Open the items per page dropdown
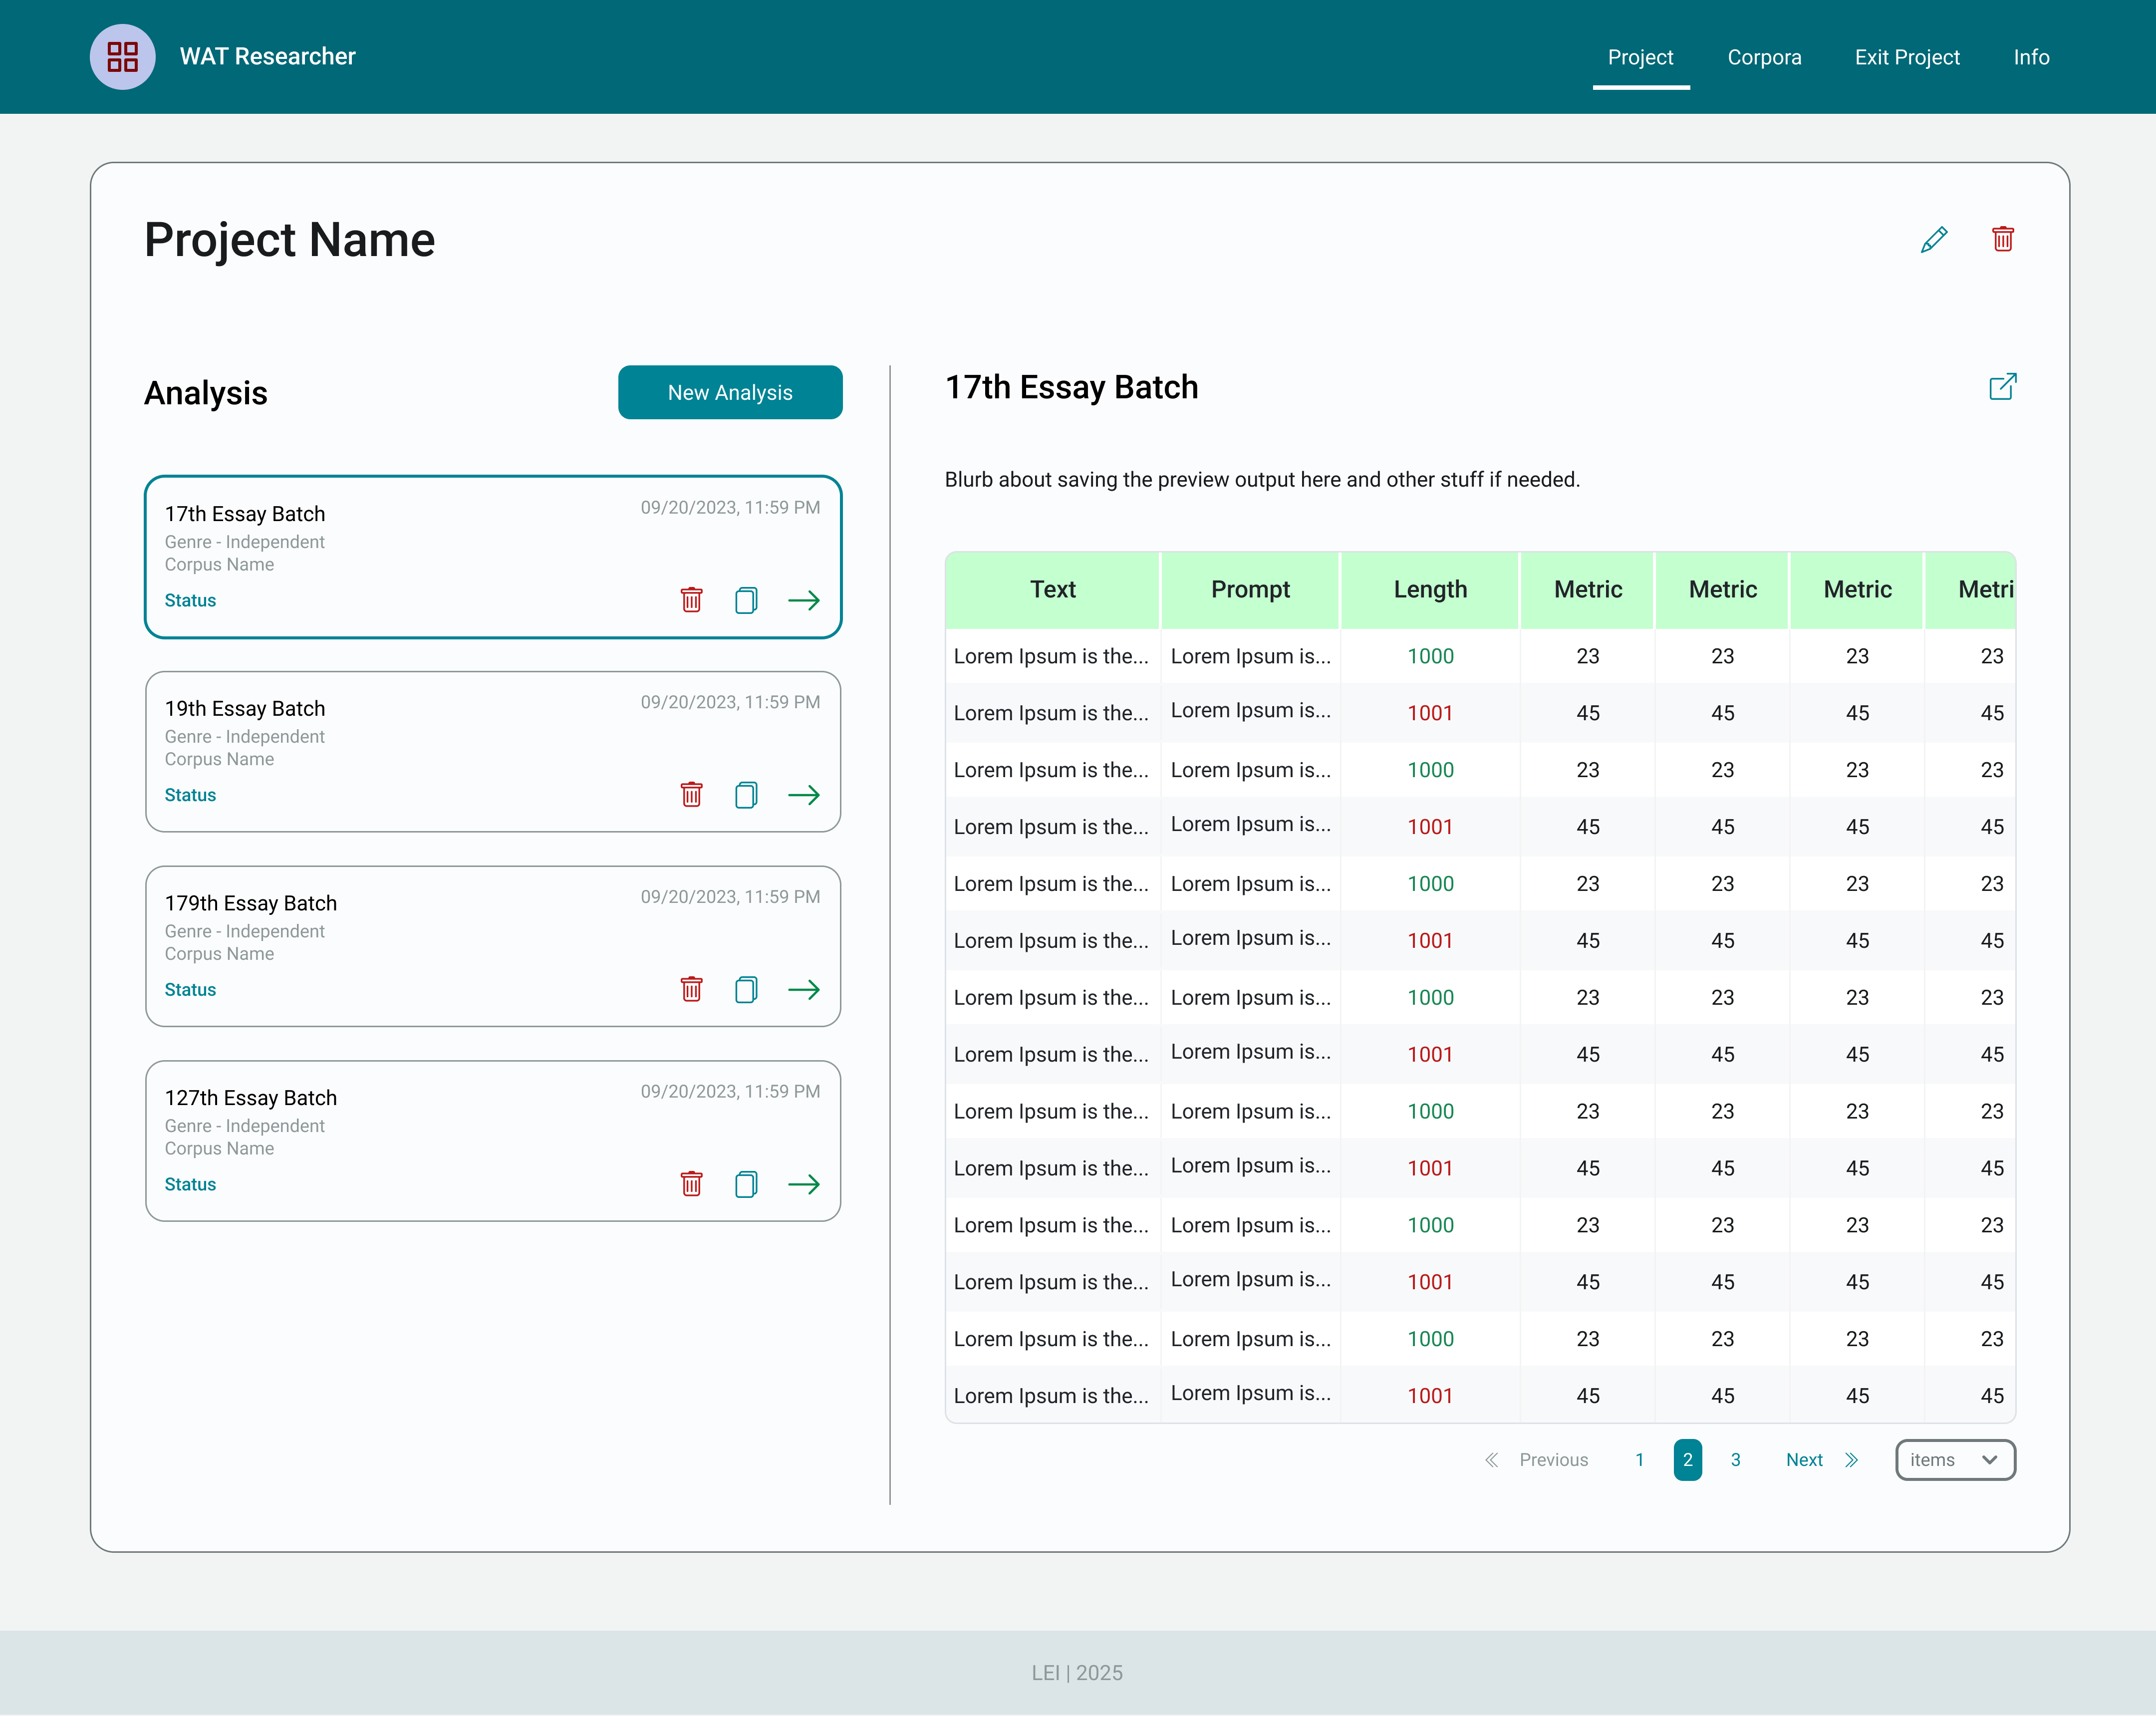The width and height of the screenshot is (2156, 1716). (1955, 1460)
